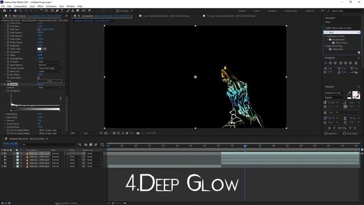
Task: Click the white Suns Color swatch
Action: [39, 49]
